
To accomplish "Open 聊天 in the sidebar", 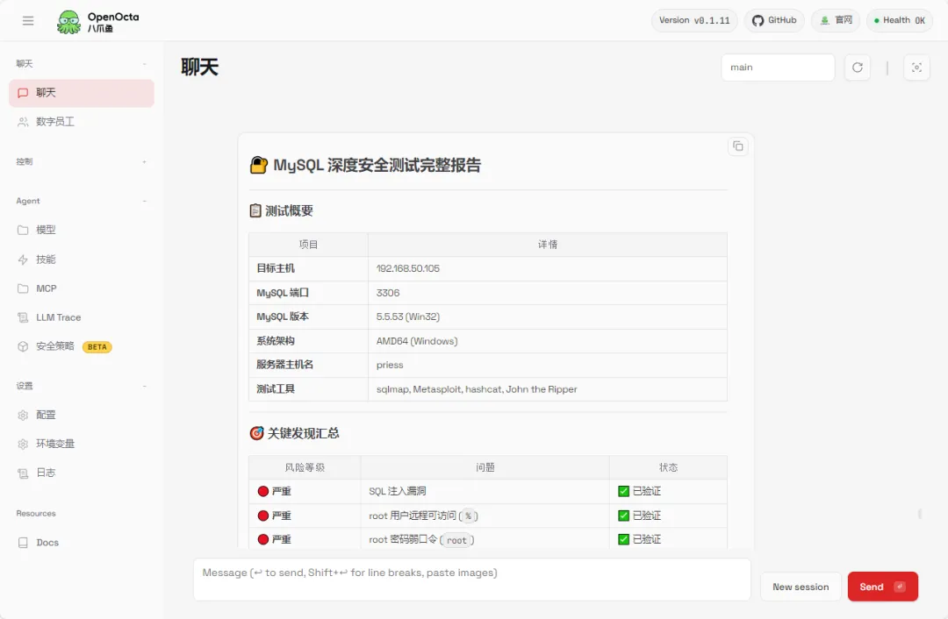I will point(82,93).
